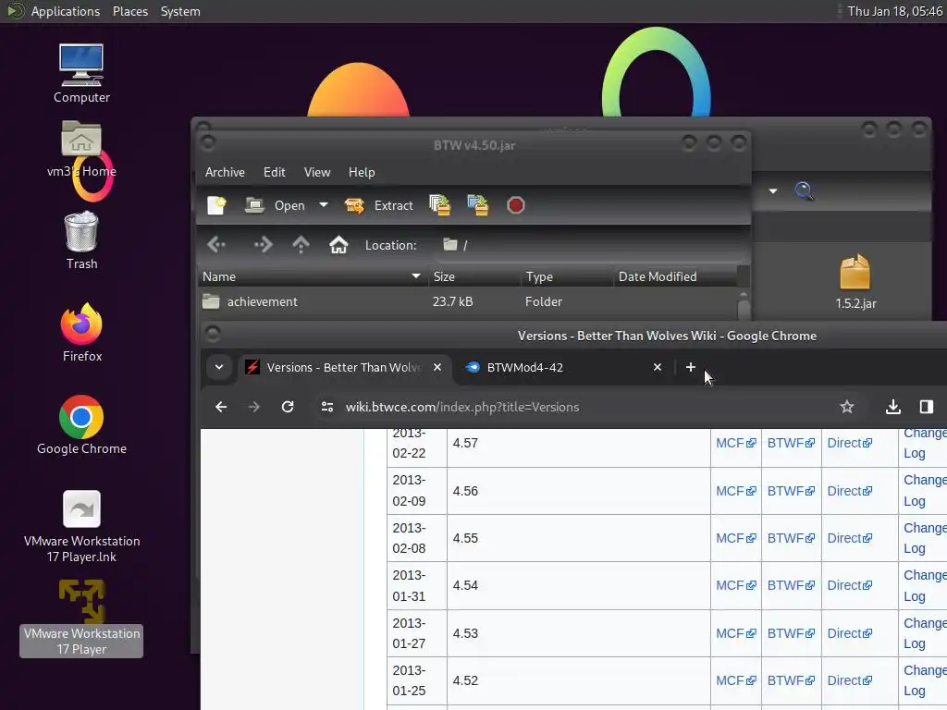Click the add folder icon in archive toolbar

tap(478, 205)
